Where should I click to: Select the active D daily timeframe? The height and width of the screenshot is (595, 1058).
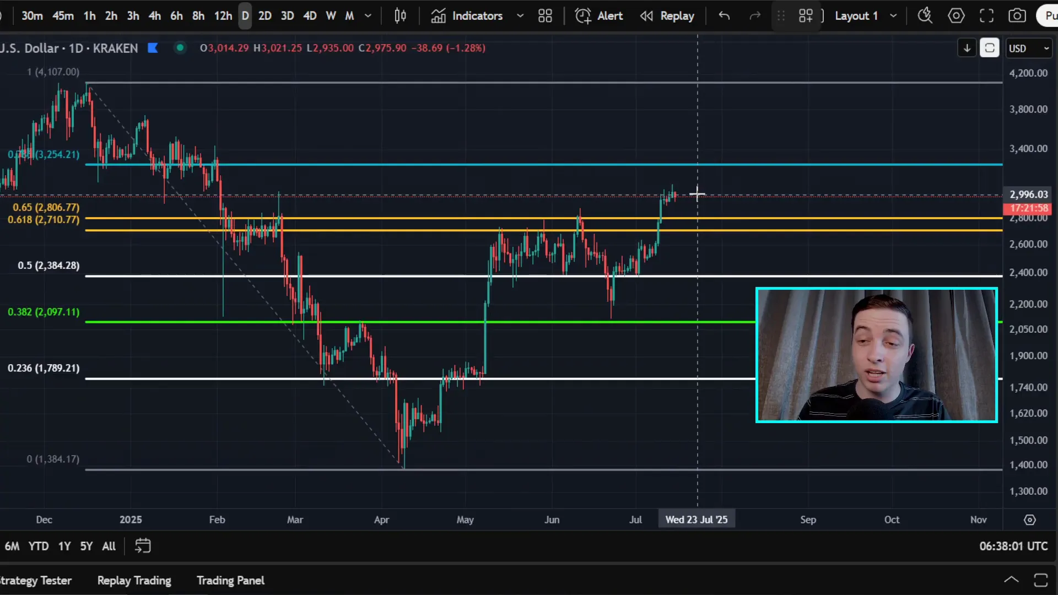(245, 15)
